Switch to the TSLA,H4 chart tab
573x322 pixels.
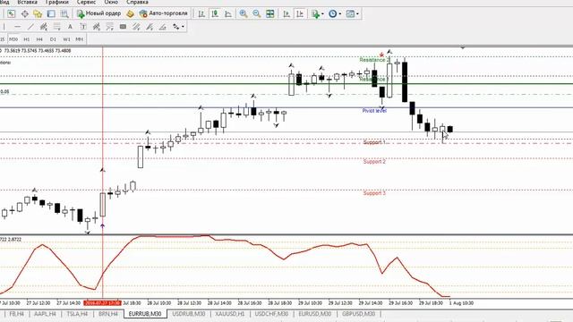point(77,314)
